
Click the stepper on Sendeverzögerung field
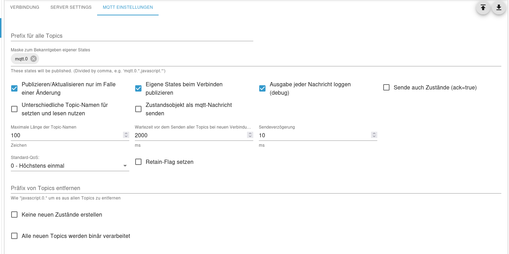[374, 135]
